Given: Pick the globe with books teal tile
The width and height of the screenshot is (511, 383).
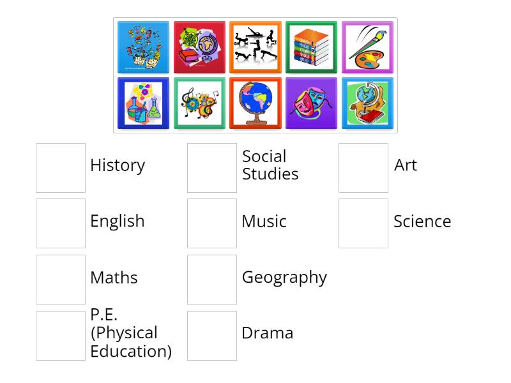Looking at the screenshot, I should coord(367,102).
